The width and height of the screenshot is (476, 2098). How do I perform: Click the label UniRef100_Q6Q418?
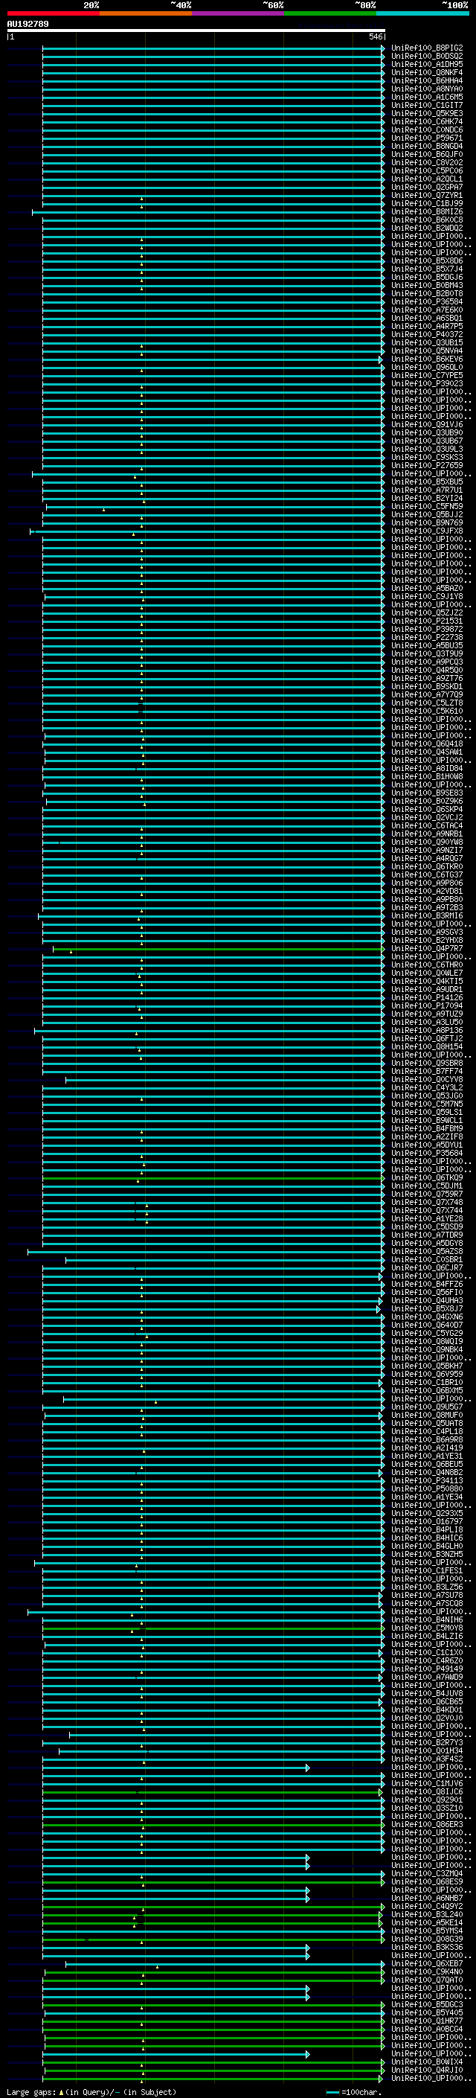[x=427, y=743]
